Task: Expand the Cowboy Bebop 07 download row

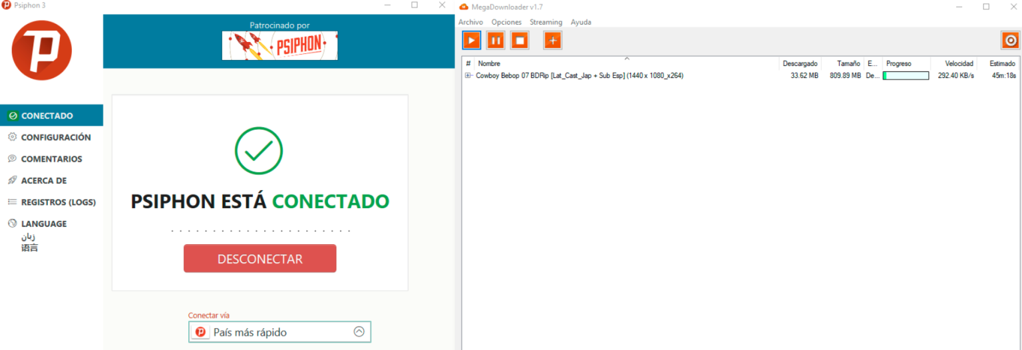Action: point(468,76)
